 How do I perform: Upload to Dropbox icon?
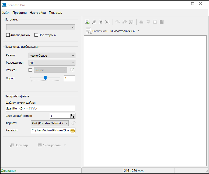coord(148,22)
